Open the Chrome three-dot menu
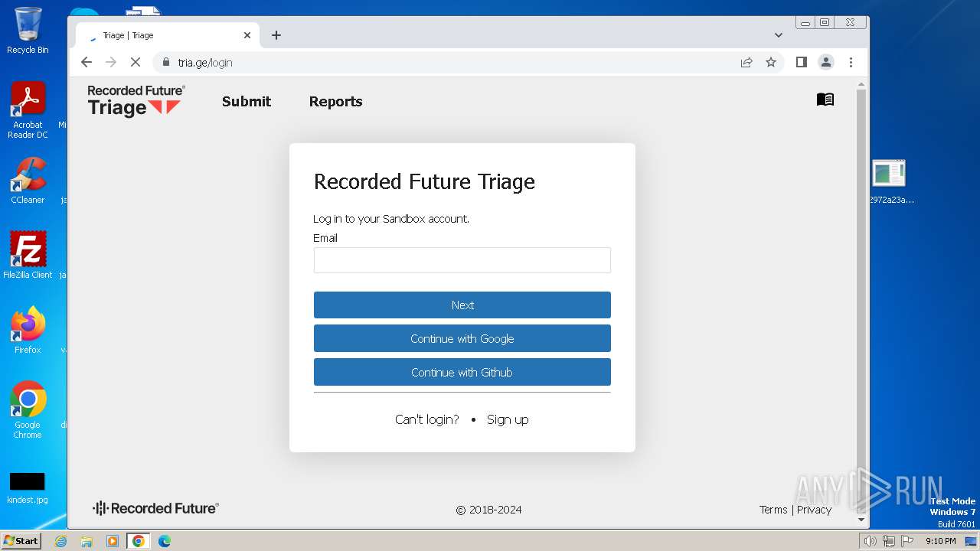This screenshot has height=551, width=980. 851,63
